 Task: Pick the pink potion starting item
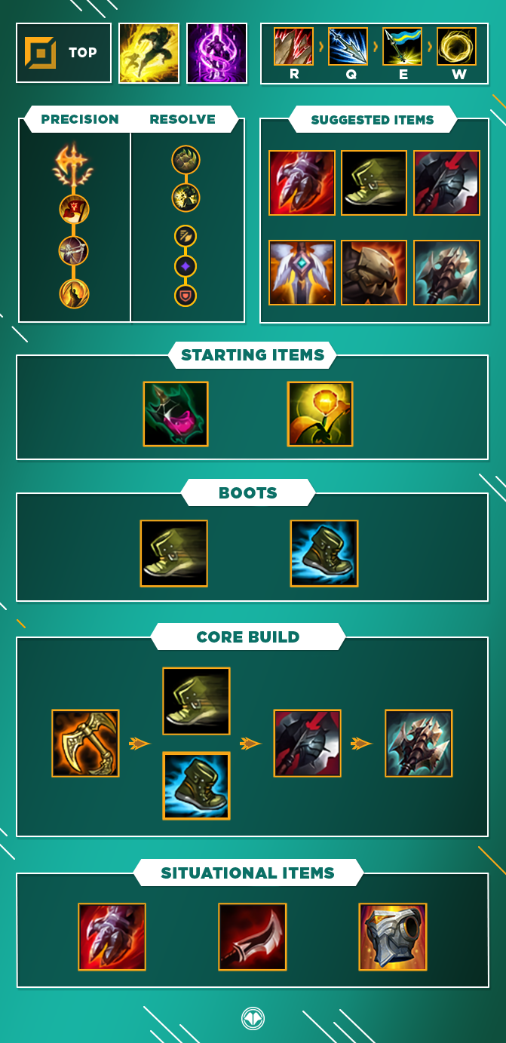pos(176,413)
